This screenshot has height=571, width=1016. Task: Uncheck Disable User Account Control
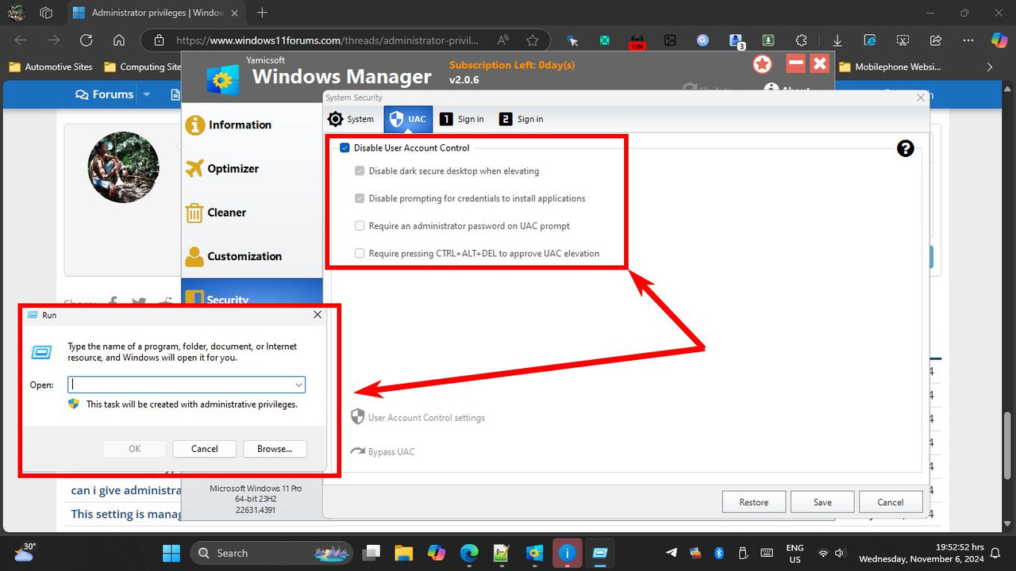(x=344, y=148)
